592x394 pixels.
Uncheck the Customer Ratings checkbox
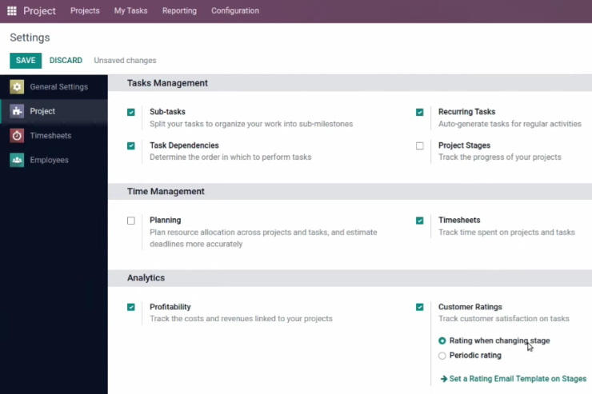pos(419,307)
